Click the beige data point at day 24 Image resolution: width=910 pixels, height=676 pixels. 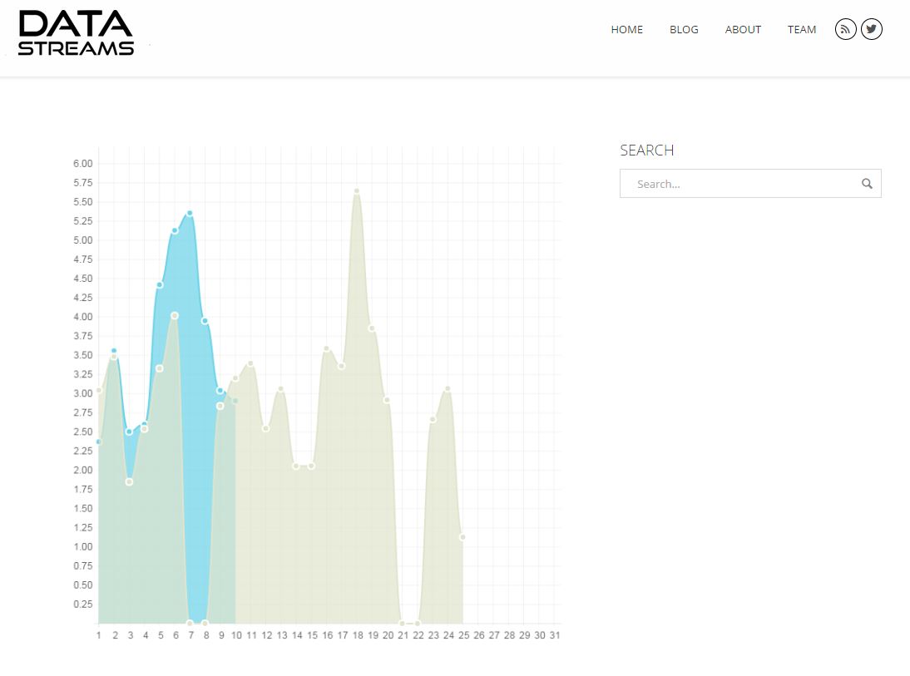[x=448, y=389]
